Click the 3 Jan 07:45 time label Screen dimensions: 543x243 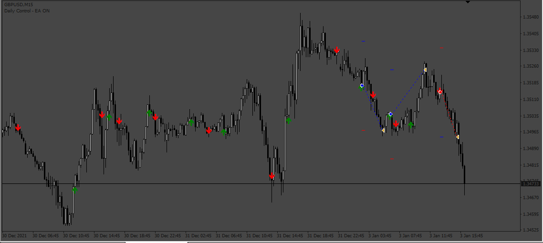pos(410,236)
